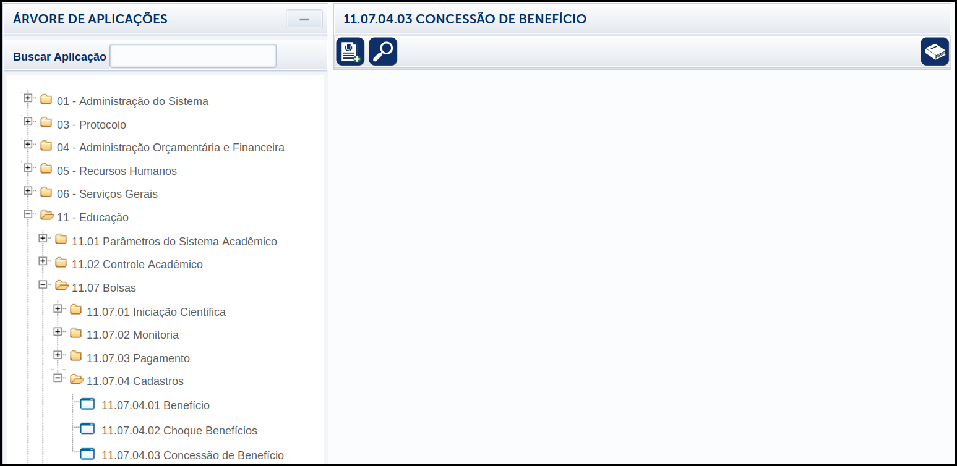Click the 03 - Protocolo folder icon

click(x=46, y=122)
